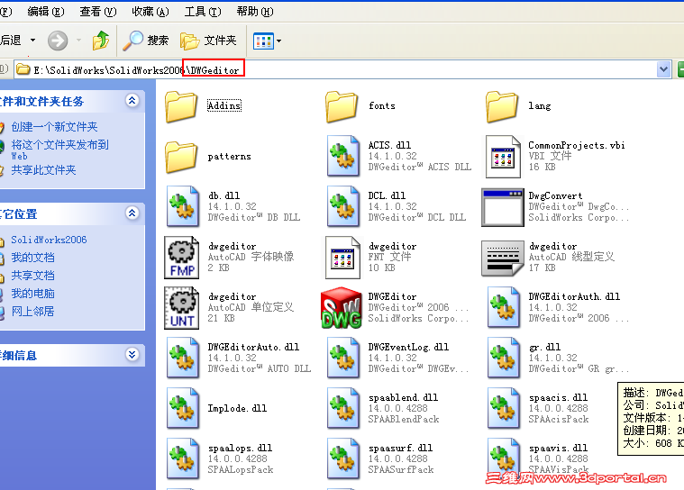Select the spaavis.dll file icon
This screenshot has height=490, width=684.
tap(504, 459)
